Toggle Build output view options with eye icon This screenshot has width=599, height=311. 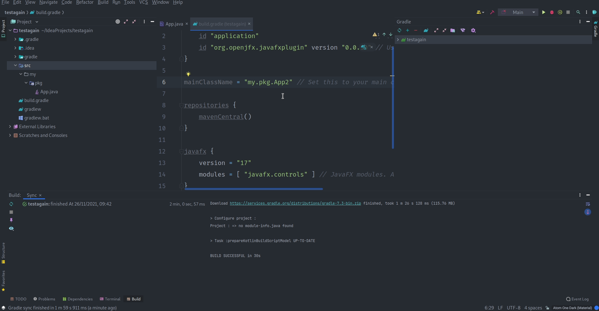click(12, 229)
